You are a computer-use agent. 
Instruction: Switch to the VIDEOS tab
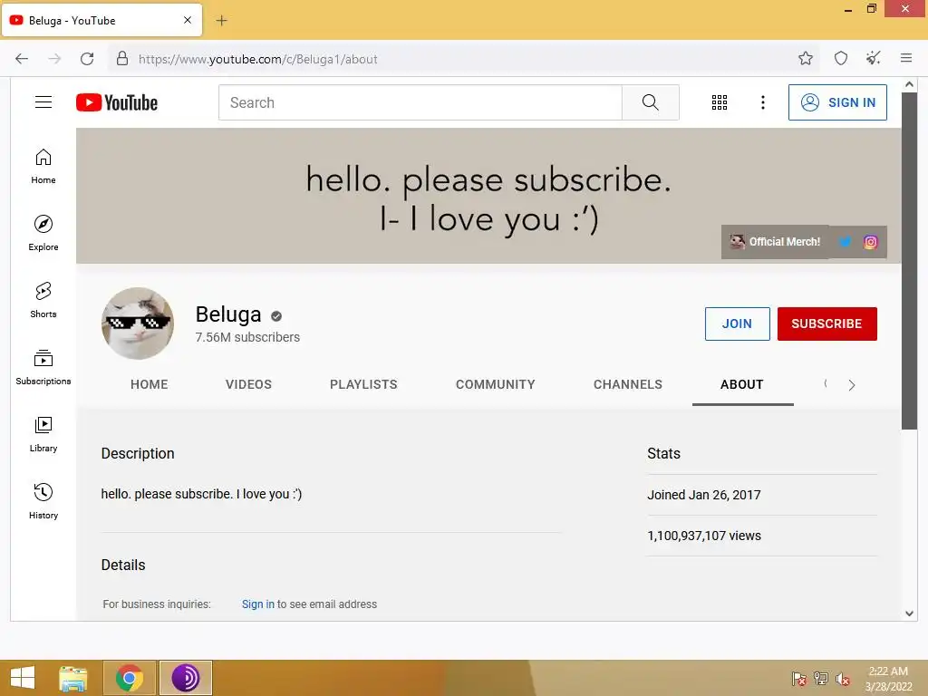(x=248, y=384)
